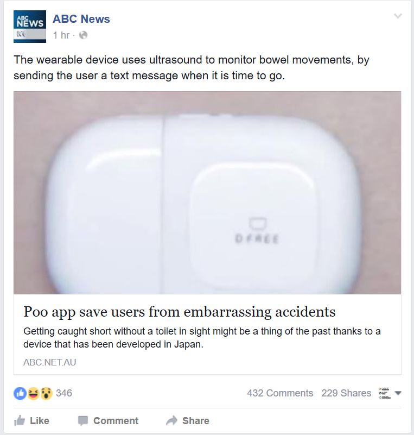Click the comment ordering list icon
The image size is (414, 435).
(x=385, y=393)
